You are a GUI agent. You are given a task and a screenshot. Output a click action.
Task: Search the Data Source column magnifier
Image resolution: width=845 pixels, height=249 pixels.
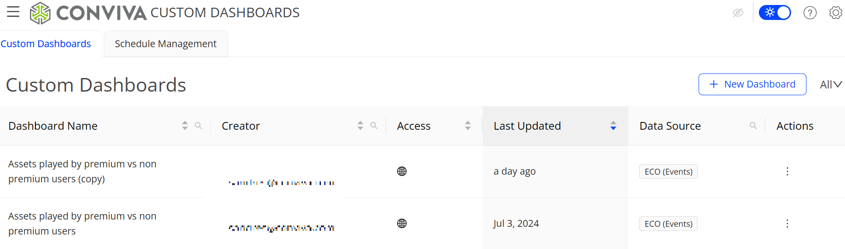tap(753, 126)
